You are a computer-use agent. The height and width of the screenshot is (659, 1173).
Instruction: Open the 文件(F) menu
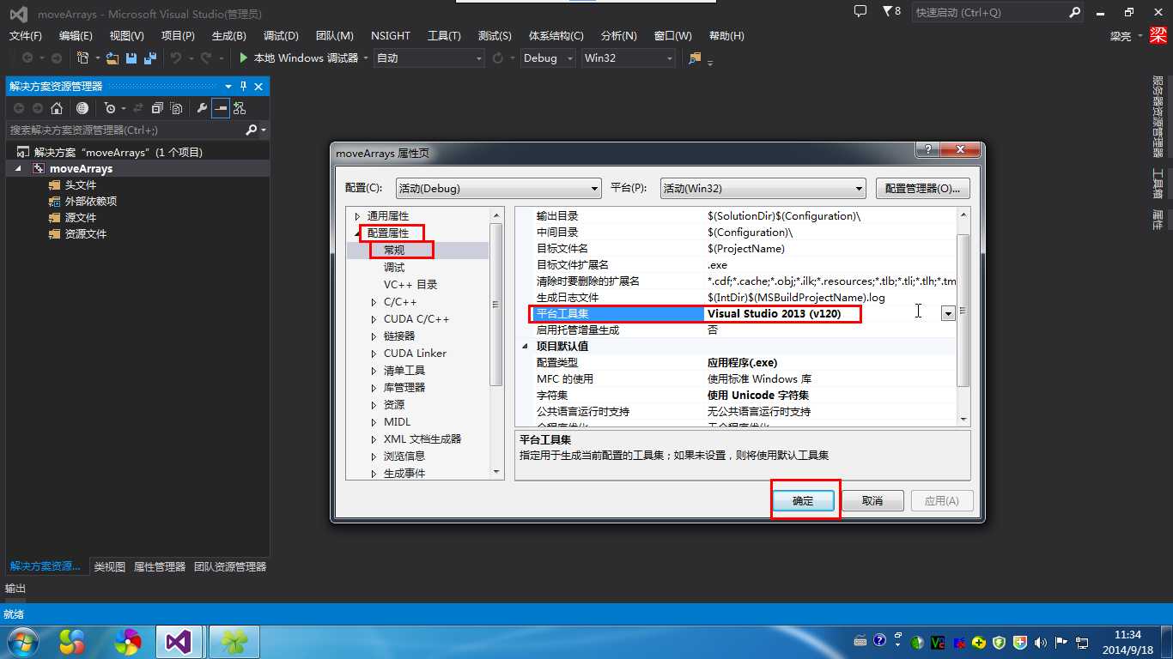pyautogui.click(x=26, y=35)
